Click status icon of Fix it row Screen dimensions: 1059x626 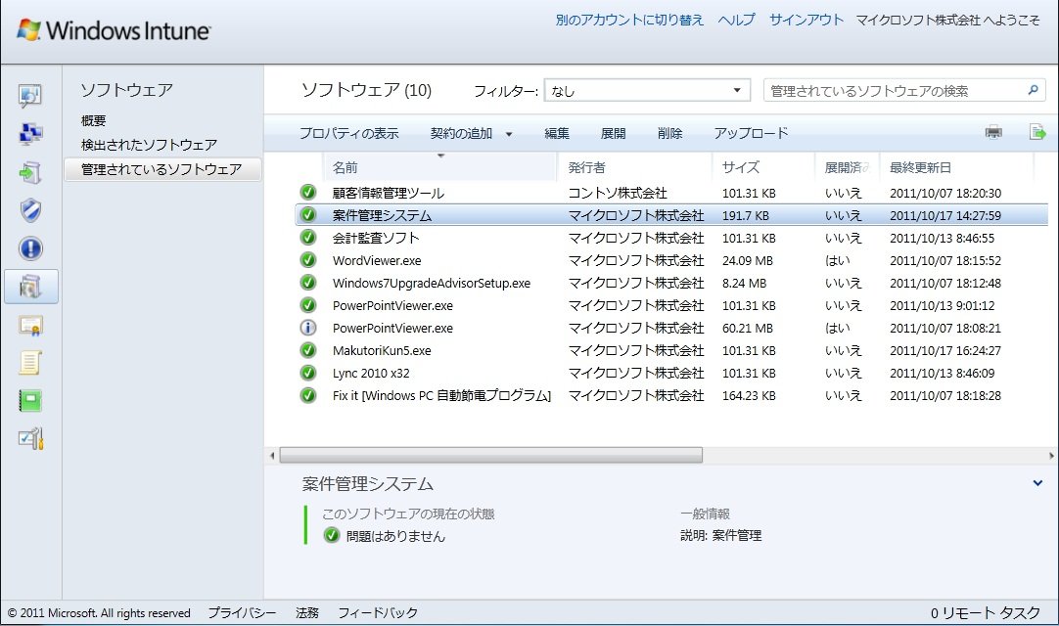point(308,395)
